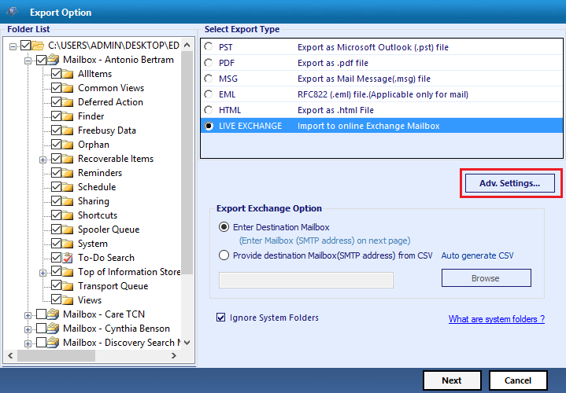Click the app logo icon in title bar
This screenshot has width=566, height=393.
[13, 12]
